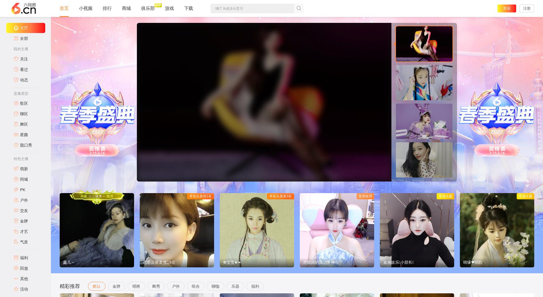Open the 商城 mall tab

[126, 8]
